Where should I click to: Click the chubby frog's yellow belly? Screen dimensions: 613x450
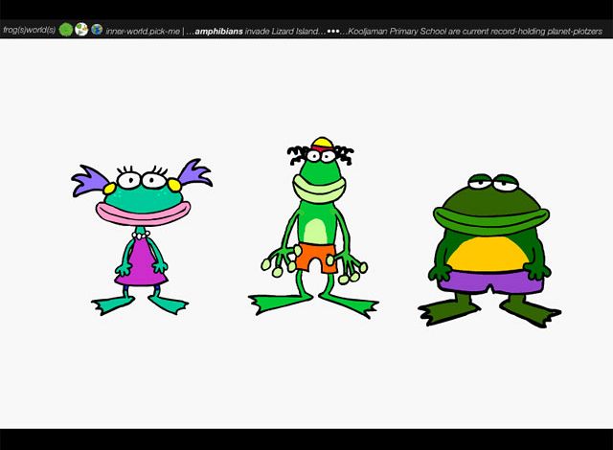(x=488, y=253)
